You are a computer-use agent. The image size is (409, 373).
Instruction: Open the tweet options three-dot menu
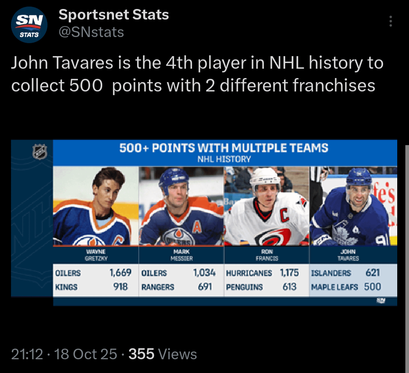[x=390, y=20]
